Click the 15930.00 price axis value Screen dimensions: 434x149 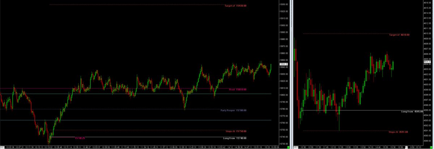(284, 5)
